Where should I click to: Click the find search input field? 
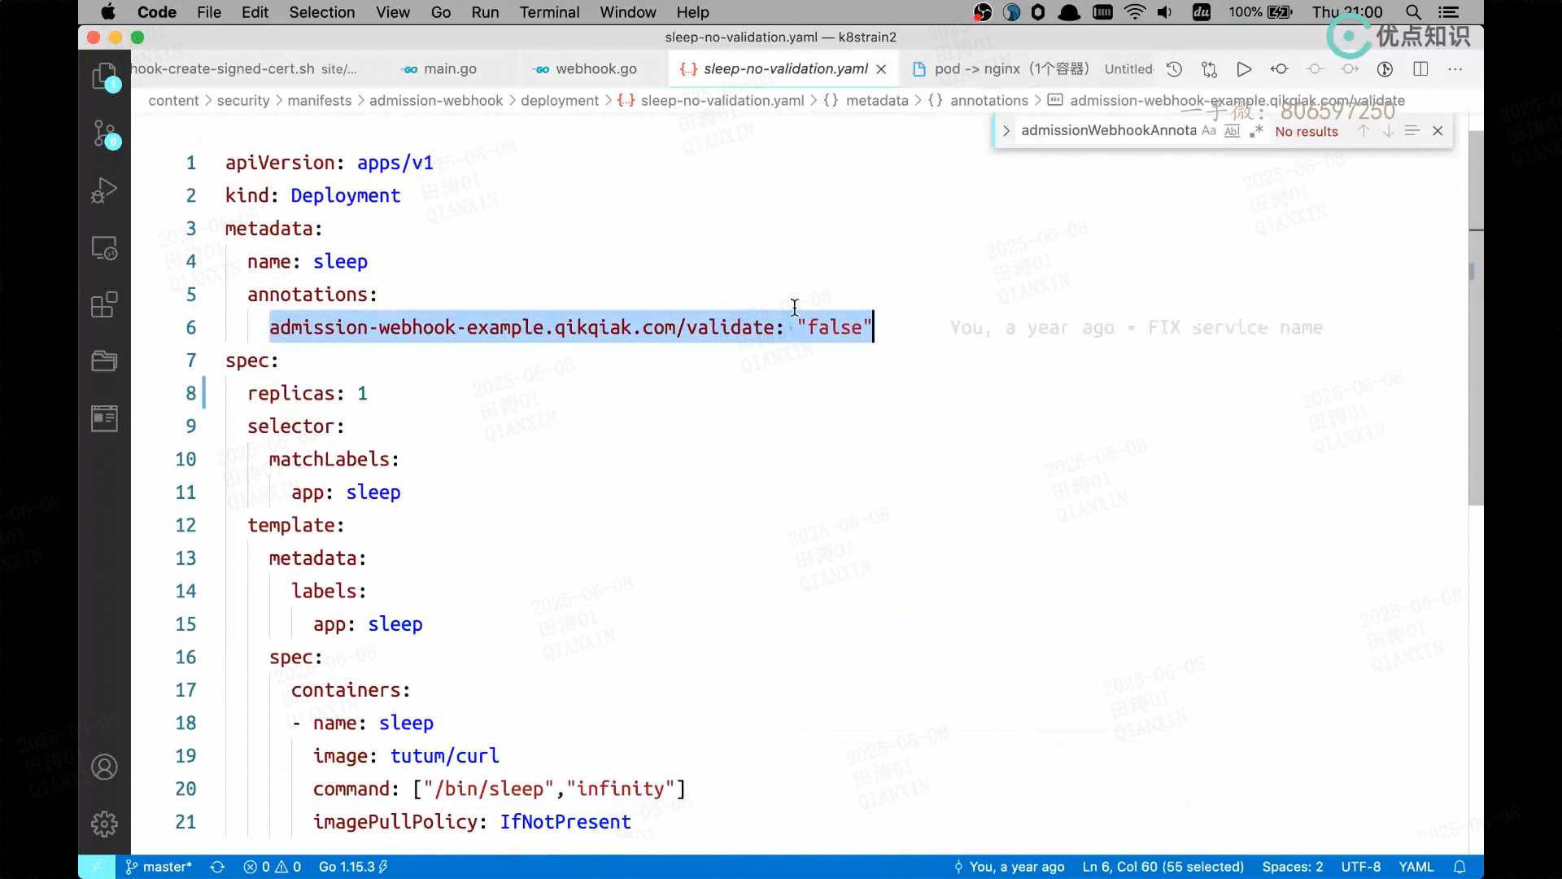click(x=1106, y=131)
